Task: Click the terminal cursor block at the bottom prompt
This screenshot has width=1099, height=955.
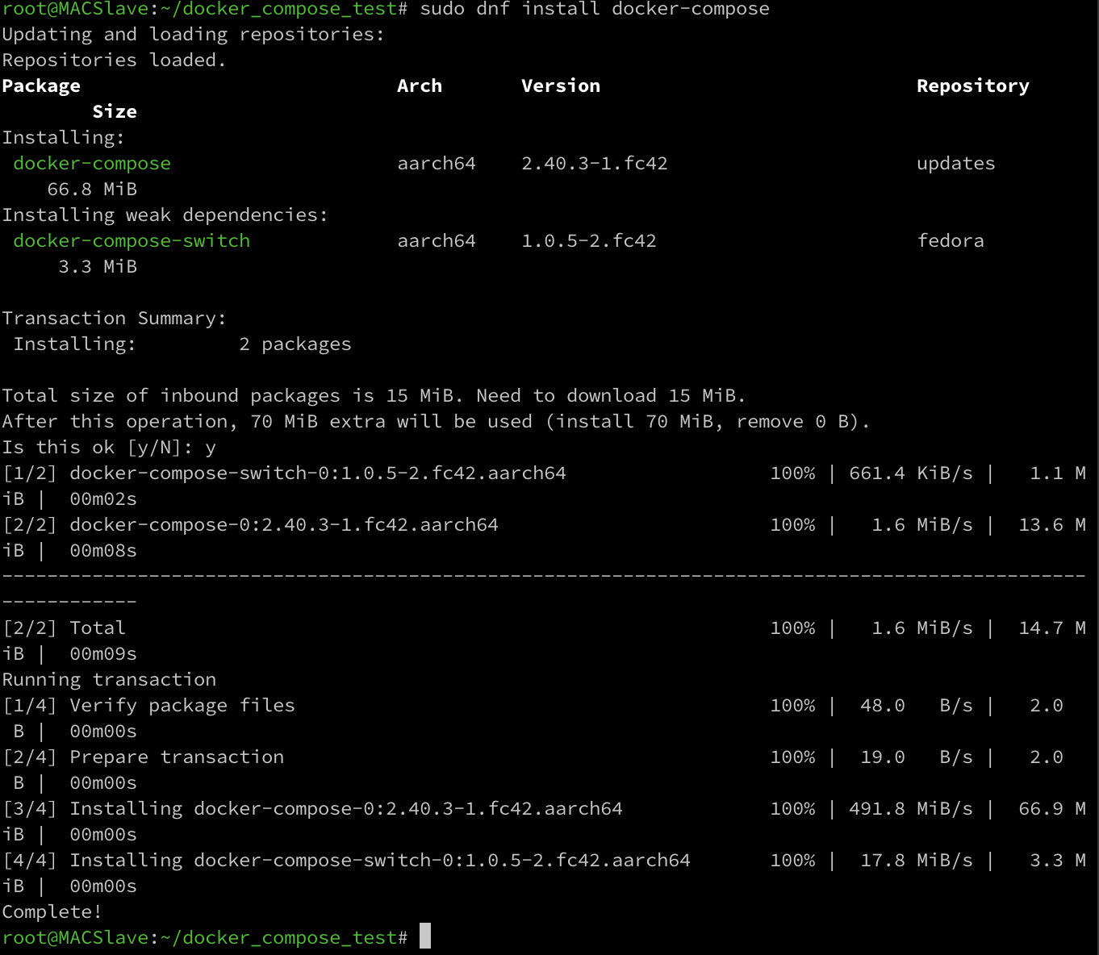Action: tap(425, 936)
